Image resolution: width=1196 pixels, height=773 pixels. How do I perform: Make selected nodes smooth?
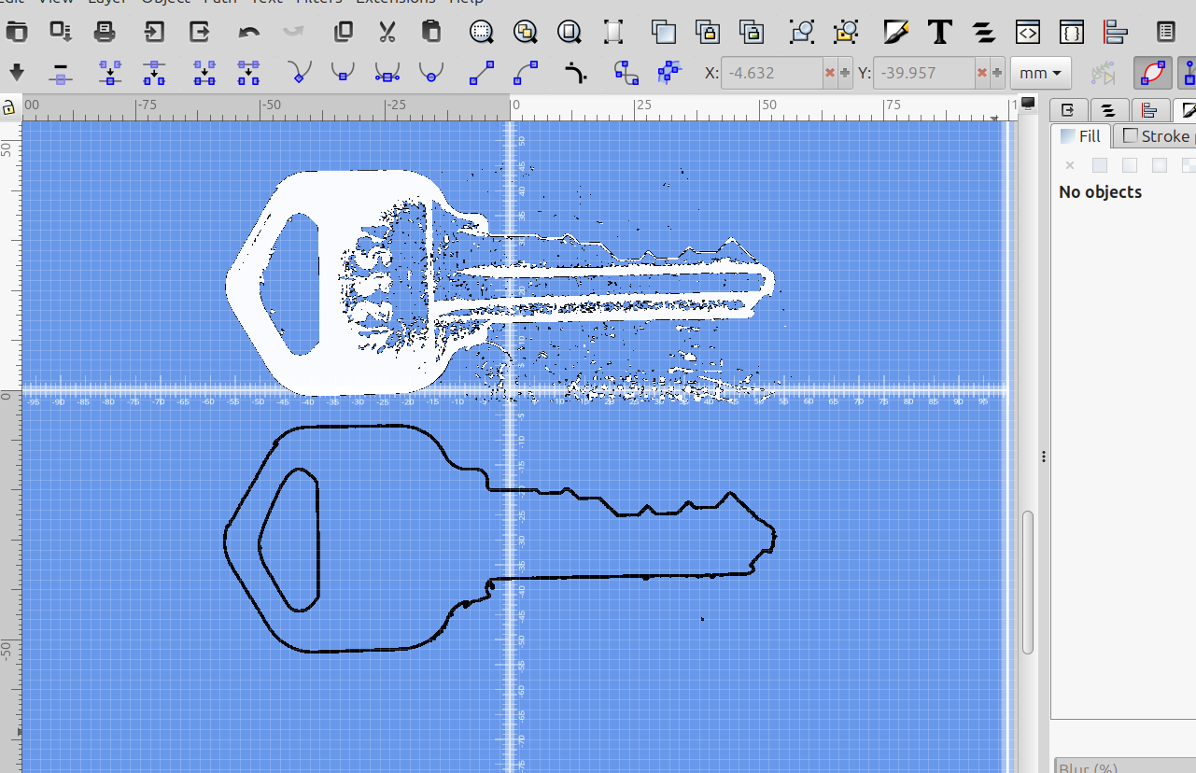click(x=343, y=73)
